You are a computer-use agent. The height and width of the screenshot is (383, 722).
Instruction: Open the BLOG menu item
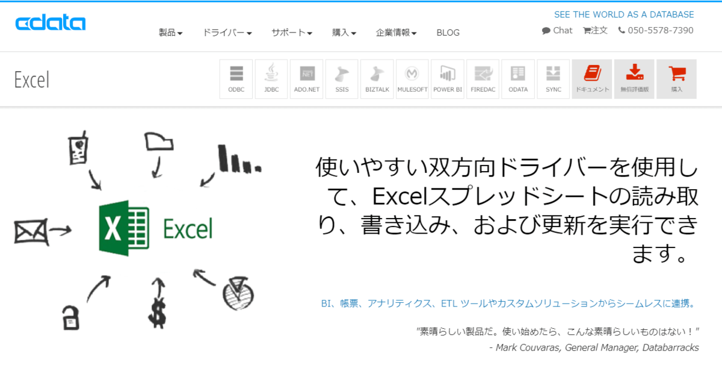click(x=448, y=33)
